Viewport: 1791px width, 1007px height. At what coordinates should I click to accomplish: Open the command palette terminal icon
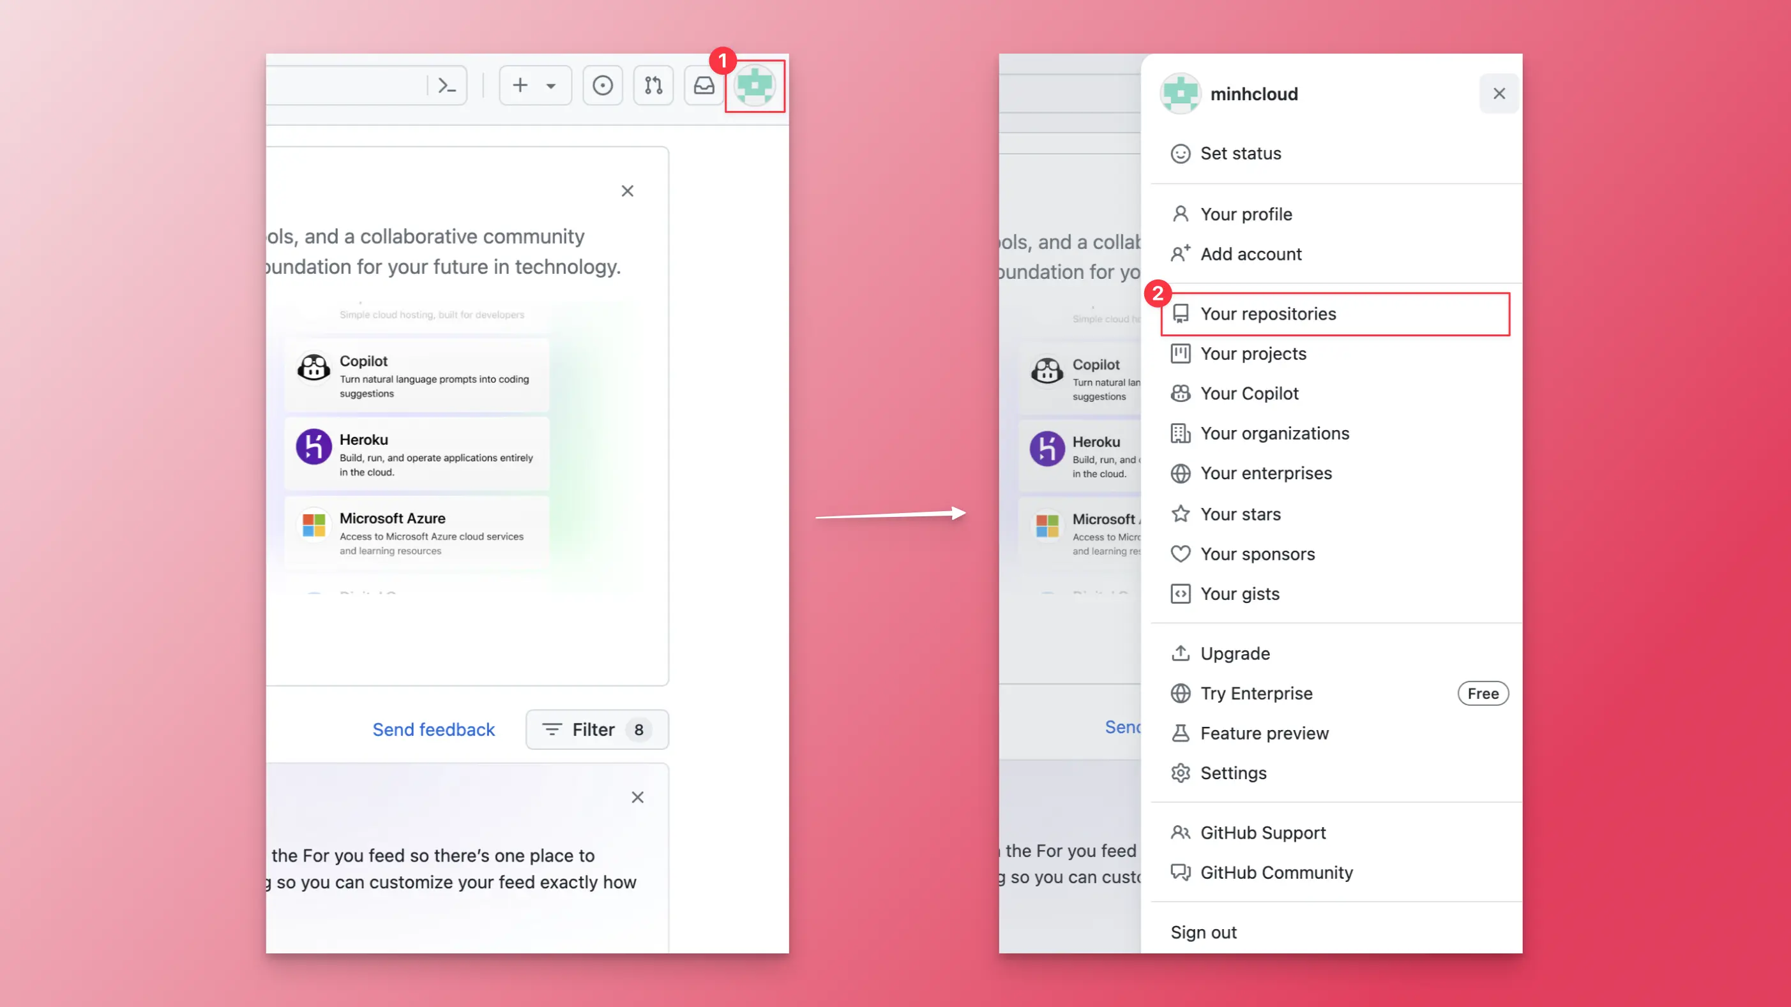(446, 86)
